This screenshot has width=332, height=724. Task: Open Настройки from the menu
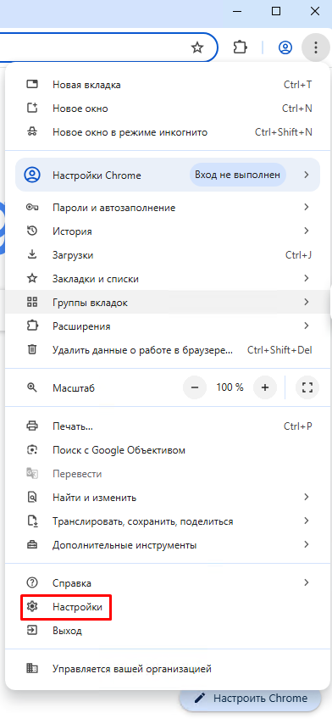tap(168, 606)
